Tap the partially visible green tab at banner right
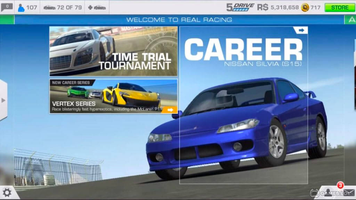This screenshot has width=356, height=200. click(350, 20)
